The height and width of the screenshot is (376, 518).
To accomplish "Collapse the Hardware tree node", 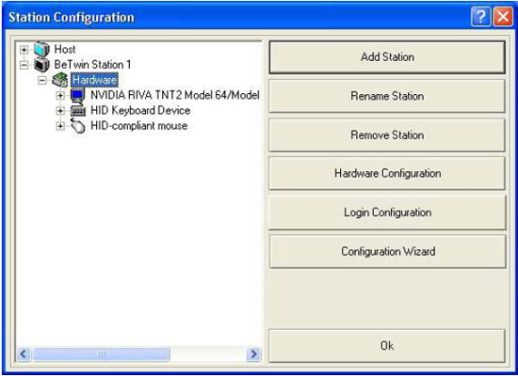I will coord(42,80).
